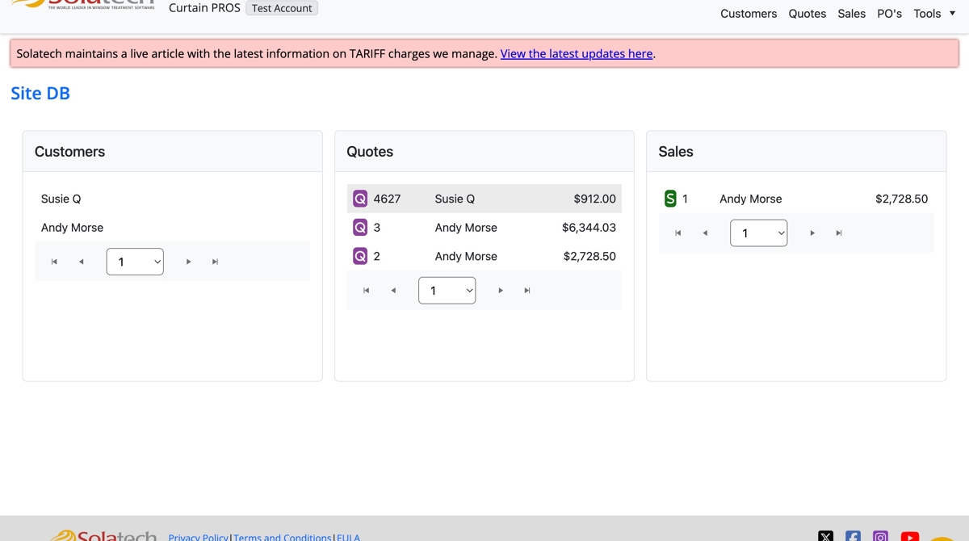Click the $912.00 quote amount
Viewport: 969px width, 541px height.
(594, 199)
